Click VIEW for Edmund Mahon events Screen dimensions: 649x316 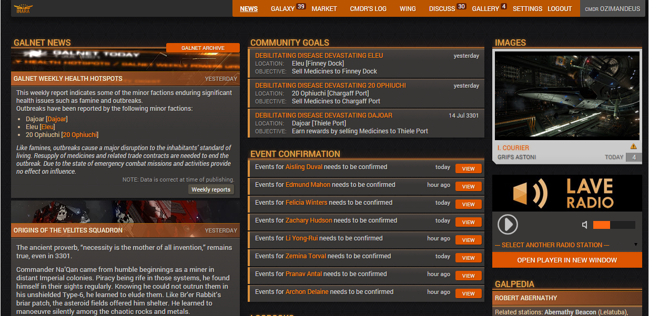point(469,186)
